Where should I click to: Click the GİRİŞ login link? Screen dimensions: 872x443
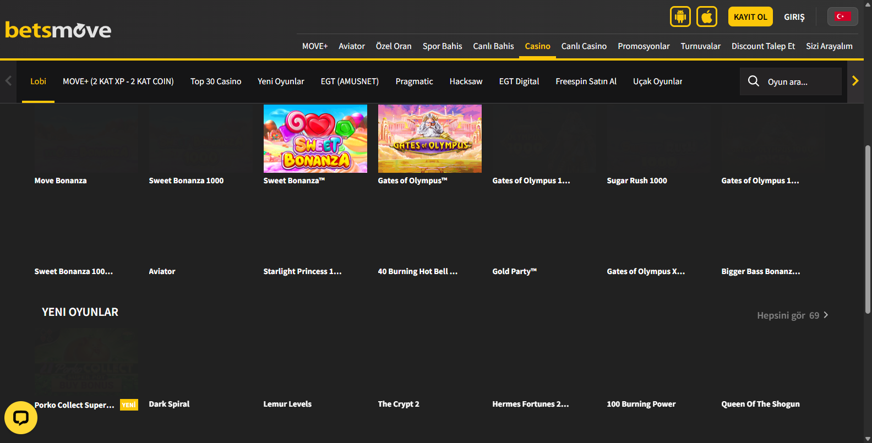tap(794, 17)
